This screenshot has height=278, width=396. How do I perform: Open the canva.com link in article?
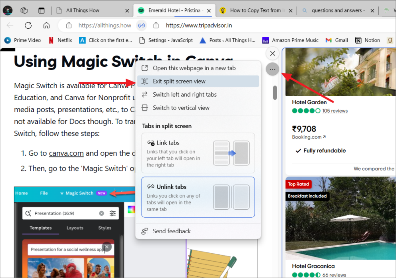(66, 153)
